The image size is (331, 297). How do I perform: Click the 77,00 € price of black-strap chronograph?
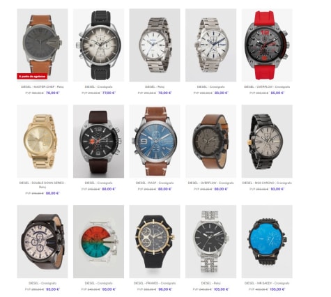109,93
